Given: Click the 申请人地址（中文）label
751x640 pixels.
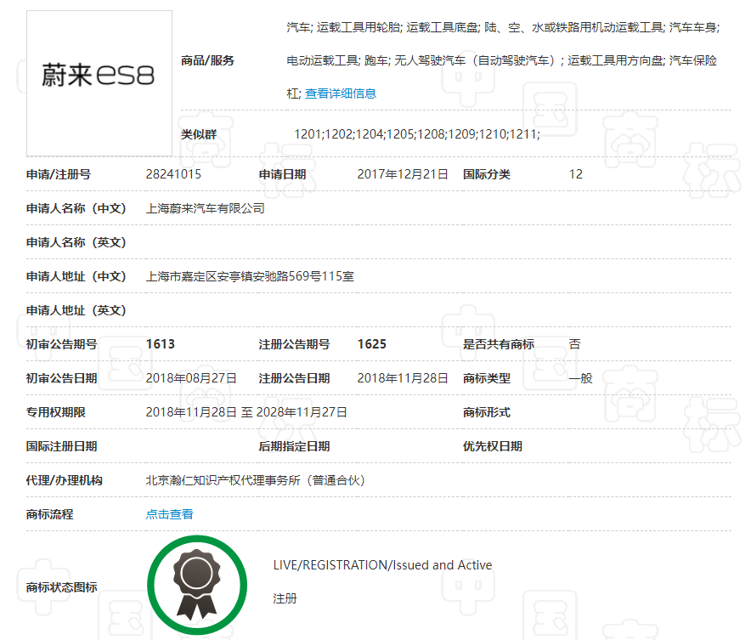Looking at the screenshot, I should coord(76,276).
